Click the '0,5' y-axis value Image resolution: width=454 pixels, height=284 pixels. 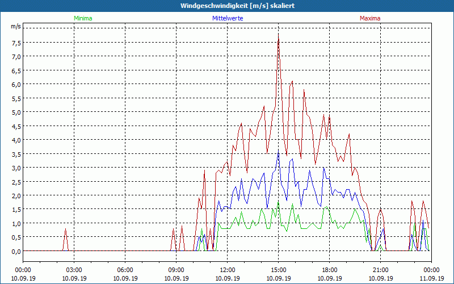[x=16, y=237]
